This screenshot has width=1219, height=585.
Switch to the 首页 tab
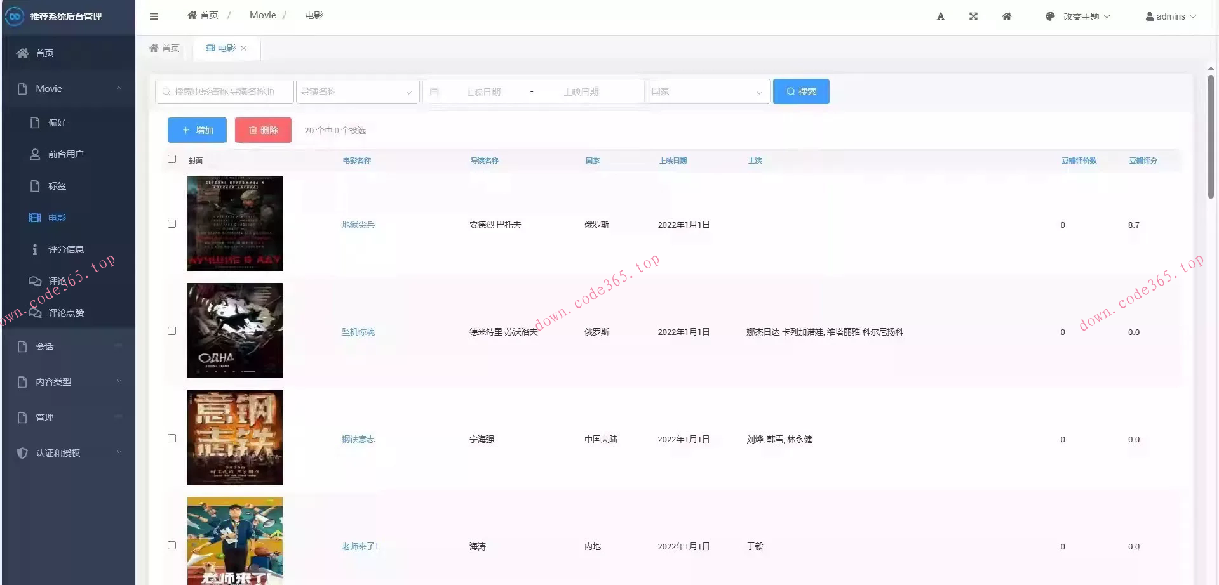(x=165, y=48)
